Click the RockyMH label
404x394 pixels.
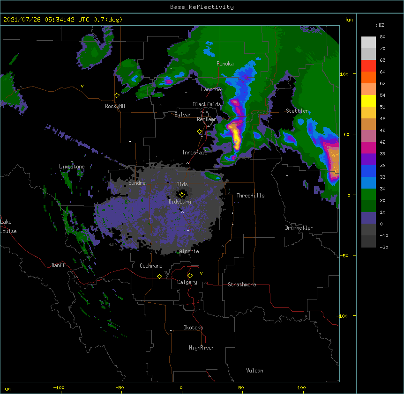[x=115, y=106]
